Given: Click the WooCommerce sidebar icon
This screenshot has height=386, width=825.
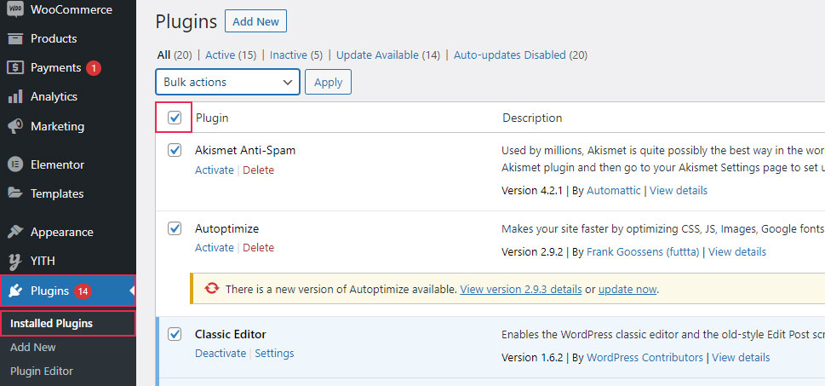Looking at the screenshot, I should point(16,9).
